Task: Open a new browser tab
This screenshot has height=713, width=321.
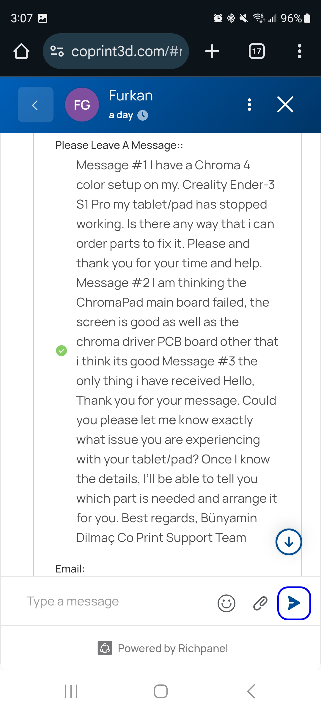Action: click(212, 51)
